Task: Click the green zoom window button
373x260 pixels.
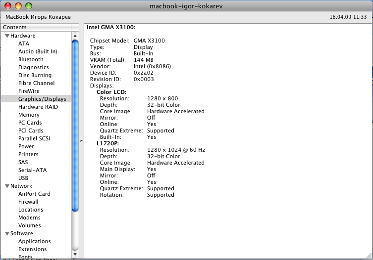Action: point(29,6)
